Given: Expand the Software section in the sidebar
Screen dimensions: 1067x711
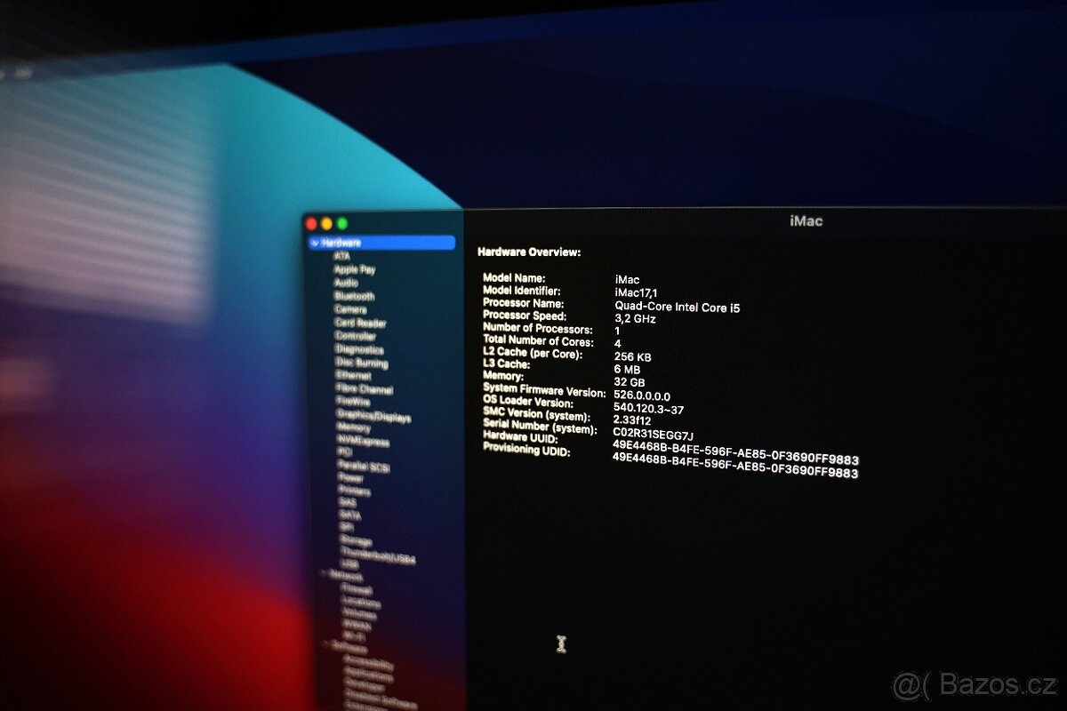Looking at the screenshot, I should pyautogui.click(x=325, y=644).
